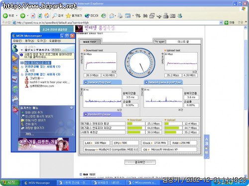The width and height of the screenshot is (249, 186).
Task: Open Favorites star button
Action: pyautogui.click(x=74, y=16)
